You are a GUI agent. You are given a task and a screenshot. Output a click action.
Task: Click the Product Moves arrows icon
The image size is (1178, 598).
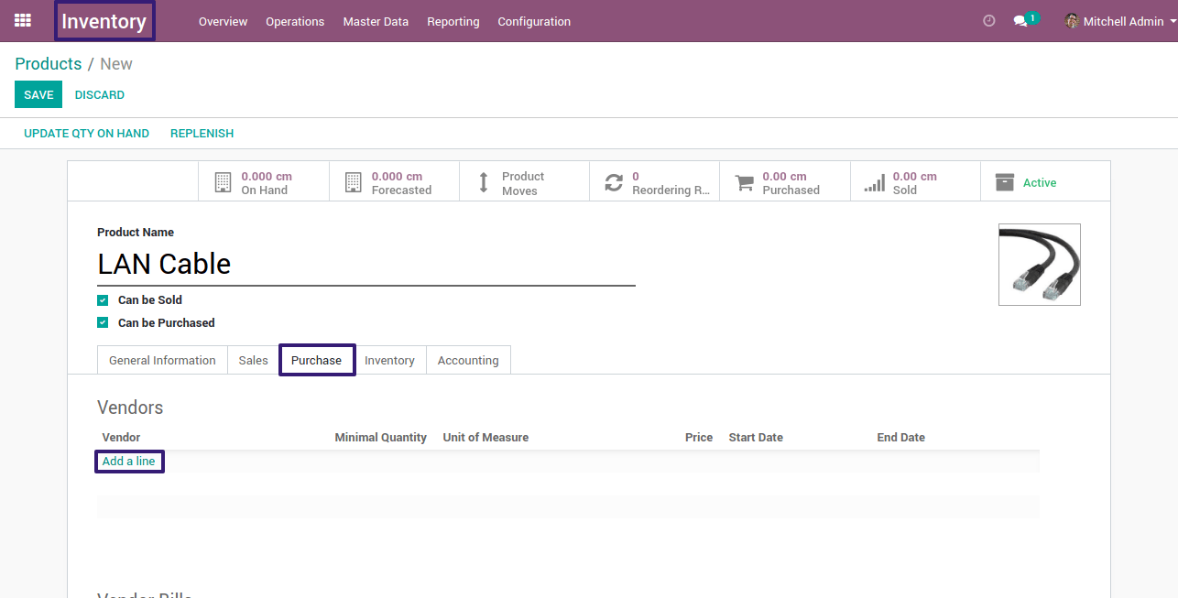[484, 182]
